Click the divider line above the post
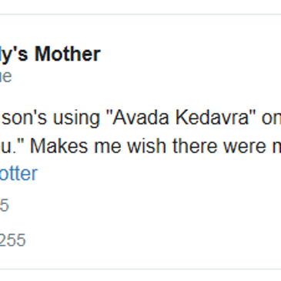This screenshot has width=281, height=281. point(140,15)
